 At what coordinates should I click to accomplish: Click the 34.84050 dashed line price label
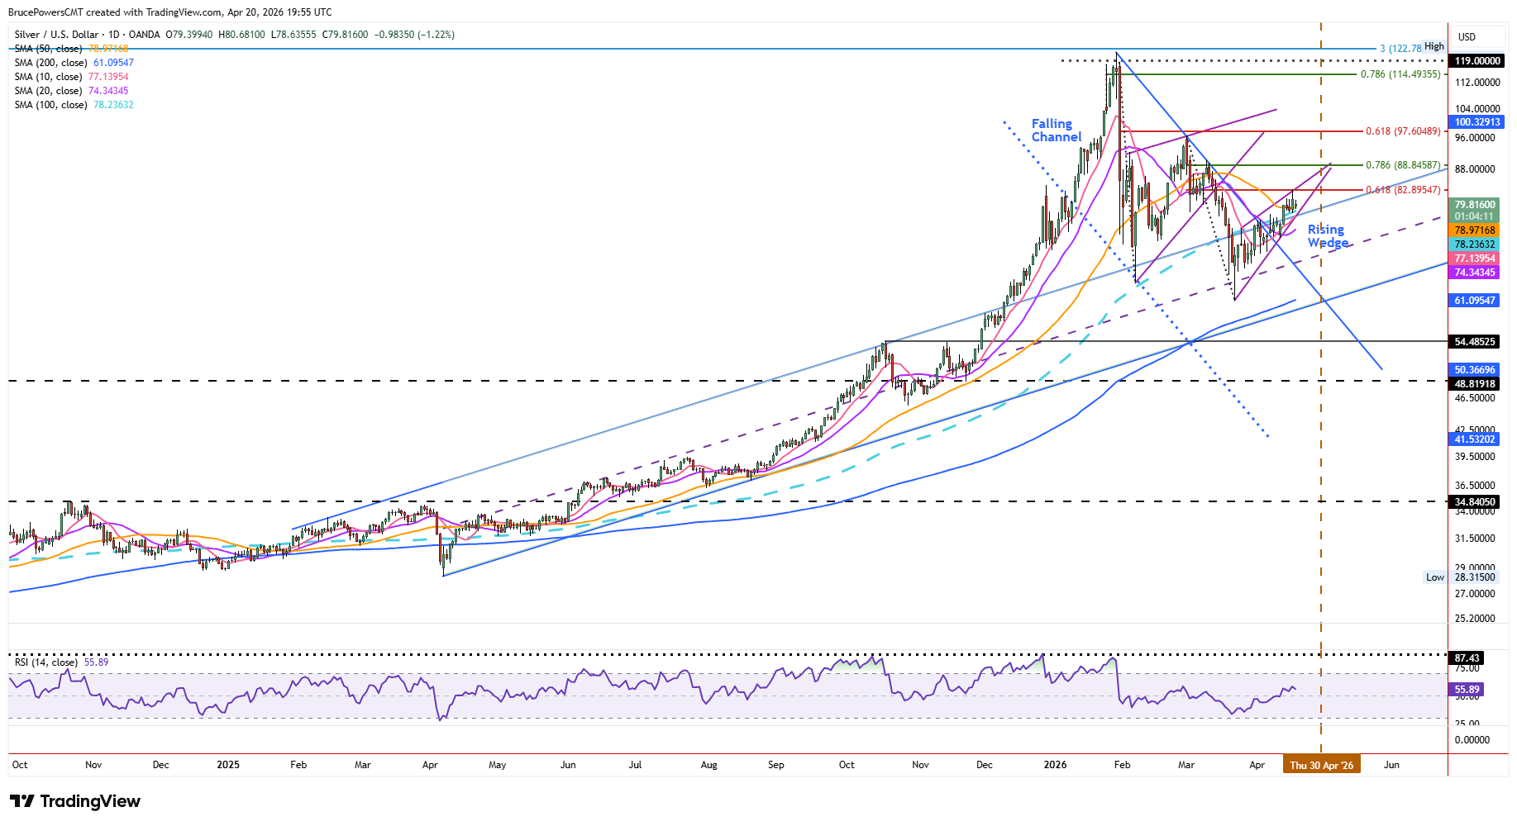click(x=1474, y=502)
